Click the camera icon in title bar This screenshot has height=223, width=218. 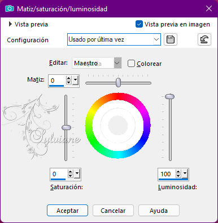tap(10, 8)
